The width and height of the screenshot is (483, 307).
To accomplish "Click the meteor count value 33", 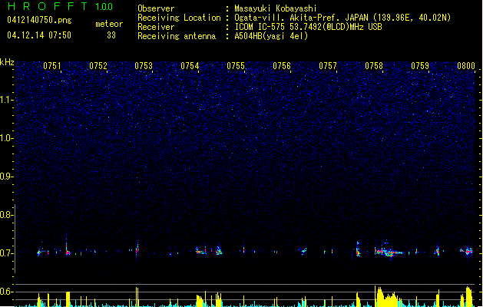I will 111,35.
